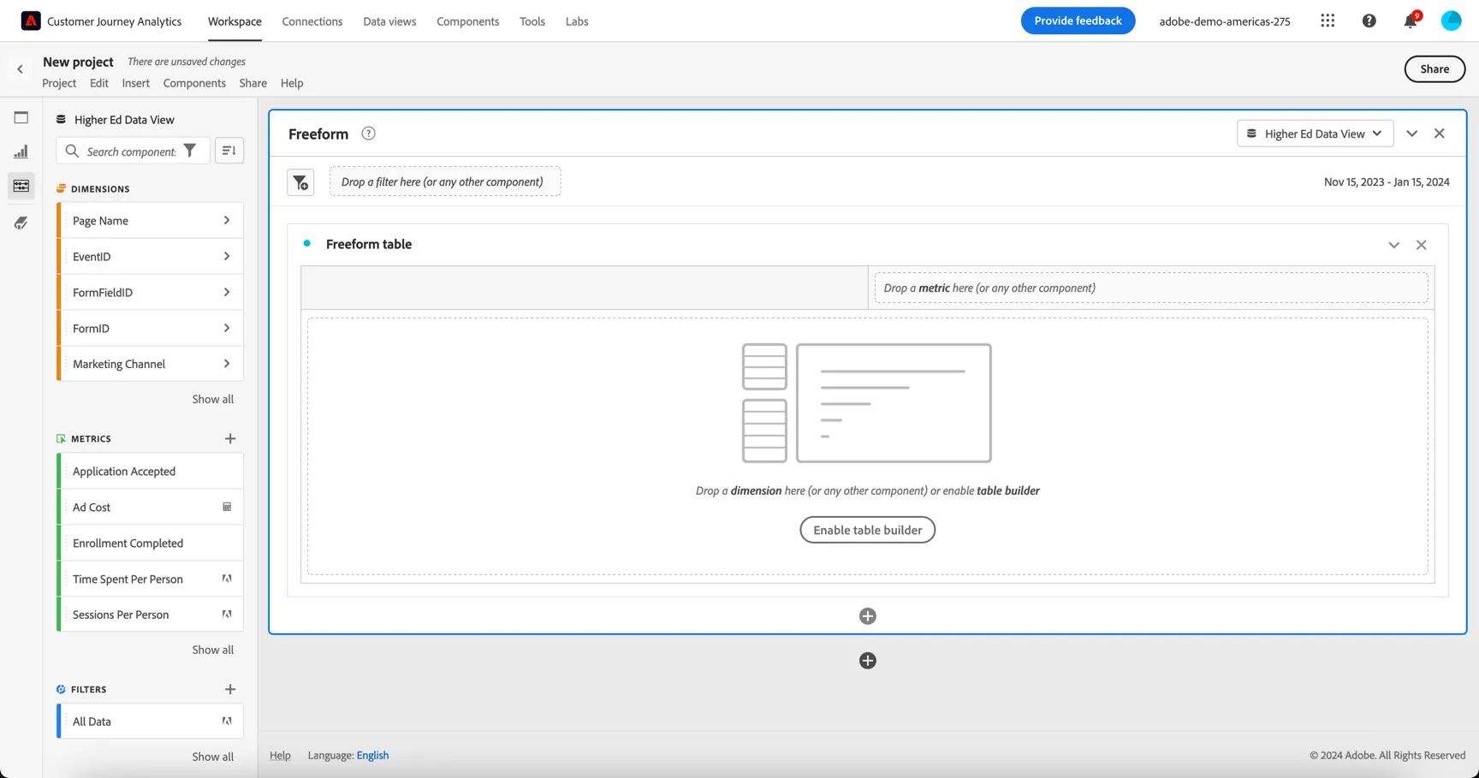Open the user profile avatar
Image resolution: width=1479 pixels, height=778 pixels.
(x=1452, y=21)
